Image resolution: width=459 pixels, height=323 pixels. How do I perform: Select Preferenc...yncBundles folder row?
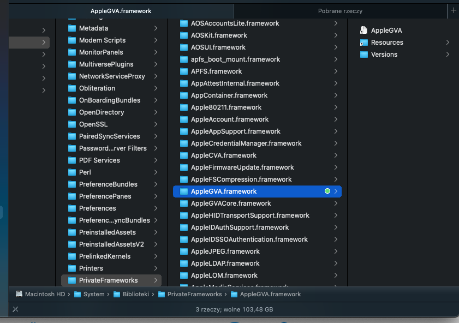pos(111,220)
